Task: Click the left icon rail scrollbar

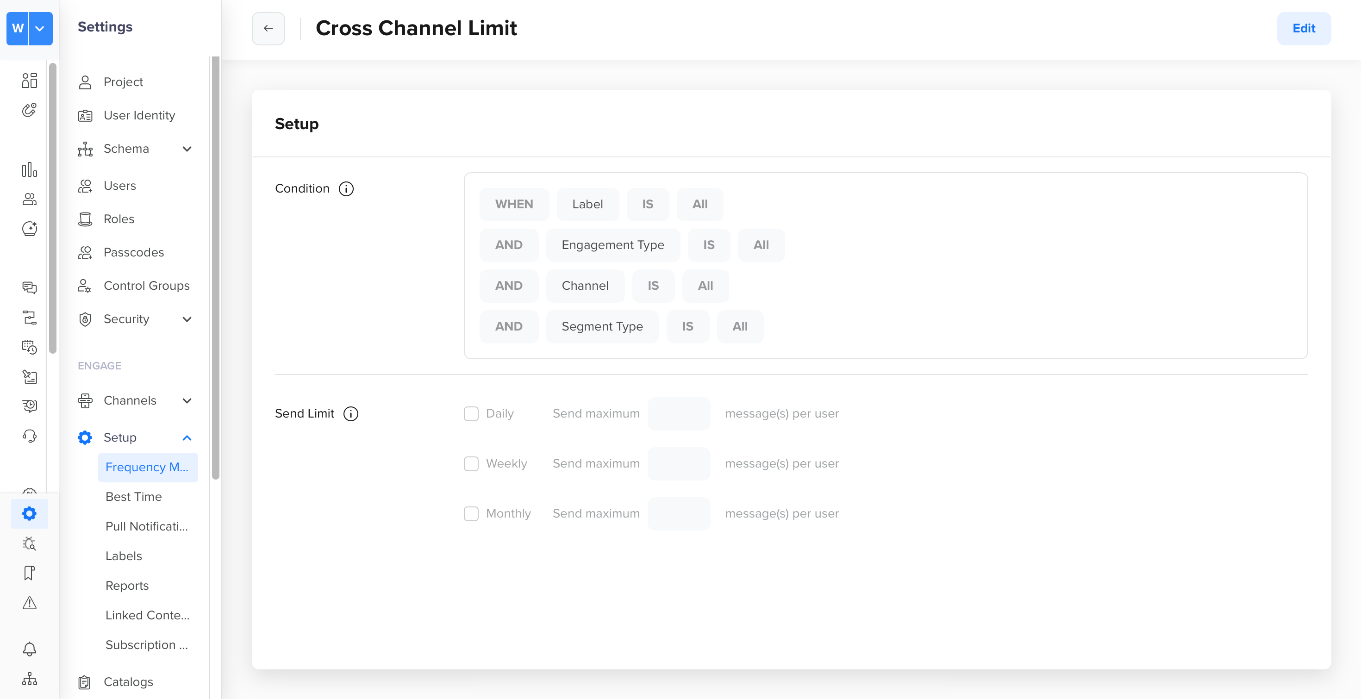Action: (x=52, y=208)
